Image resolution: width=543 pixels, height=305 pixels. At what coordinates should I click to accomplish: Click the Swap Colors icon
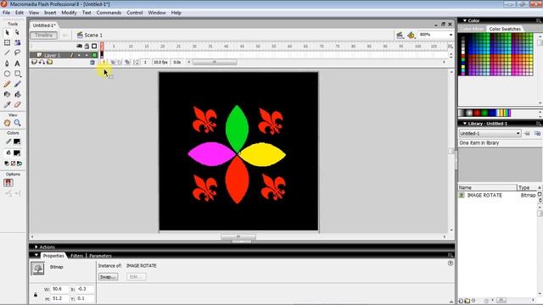pos(20,164)
